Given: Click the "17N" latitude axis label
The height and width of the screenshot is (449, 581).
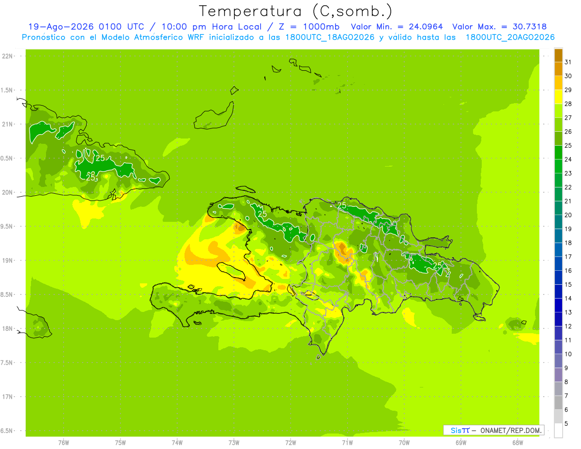Looking at the screenshot, I should (x=8, y=397).
